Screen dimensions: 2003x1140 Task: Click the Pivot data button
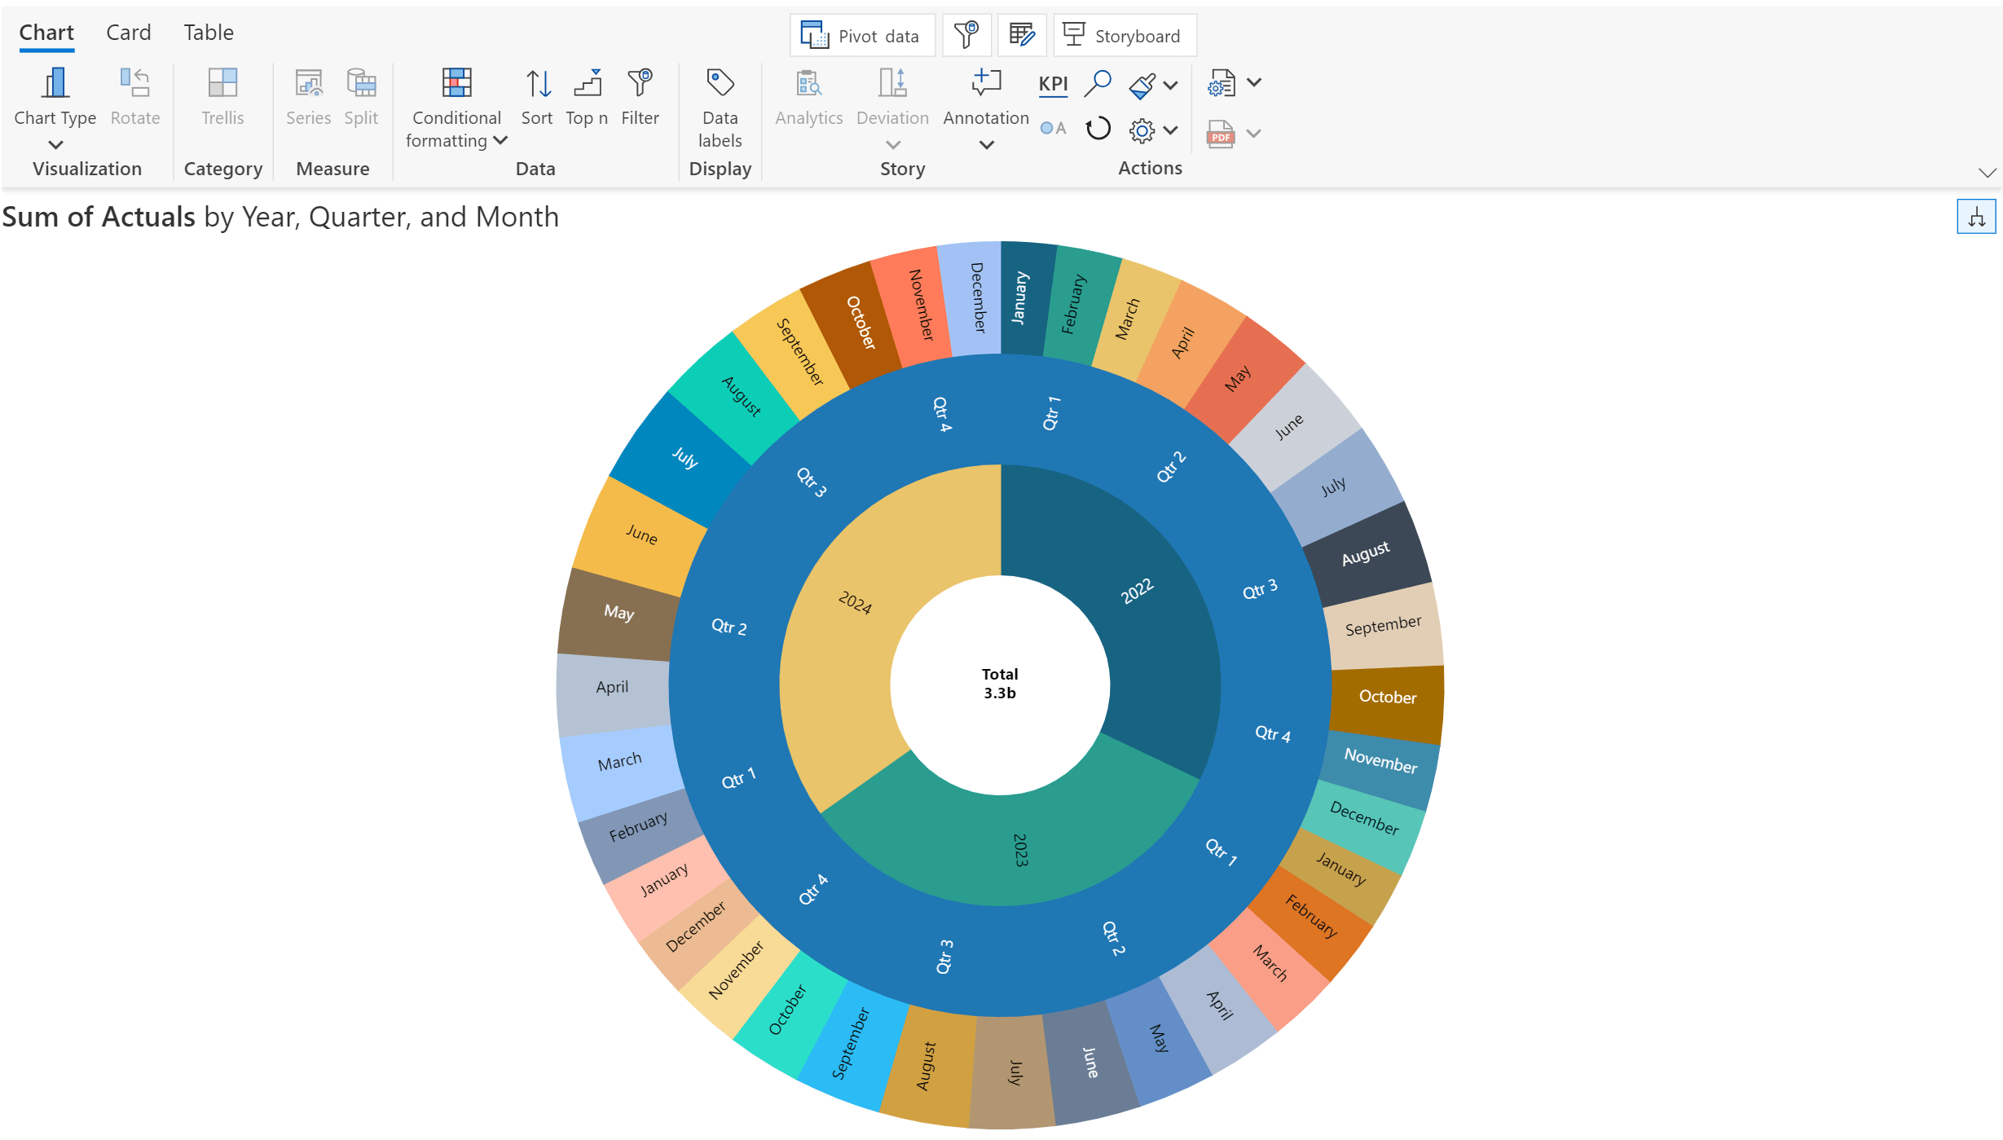[862, 35]
